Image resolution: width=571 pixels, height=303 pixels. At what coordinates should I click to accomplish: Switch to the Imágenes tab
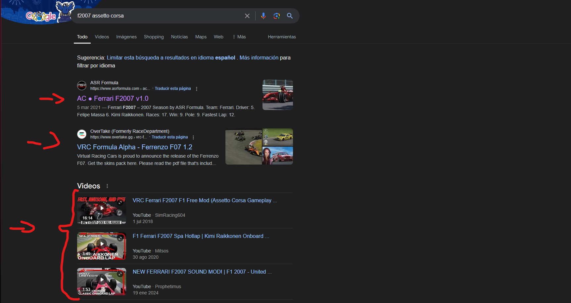tap(126, 37)
